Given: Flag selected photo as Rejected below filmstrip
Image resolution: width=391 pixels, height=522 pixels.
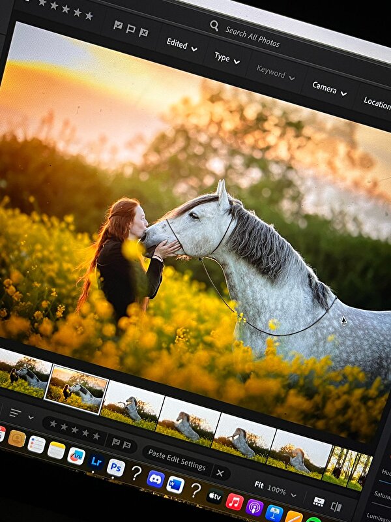Looking at the screenshot, I should (127, 445).
